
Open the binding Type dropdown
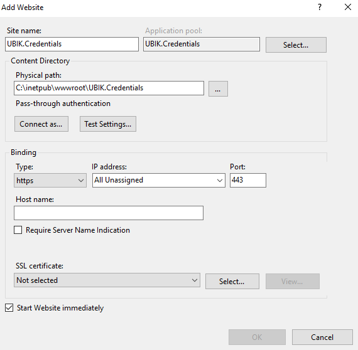[x=50, y=181]
